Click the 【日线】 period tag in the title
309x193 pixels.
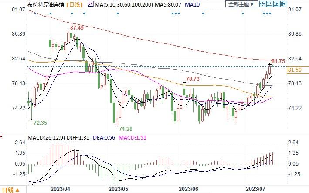click(x=75, y=4)
